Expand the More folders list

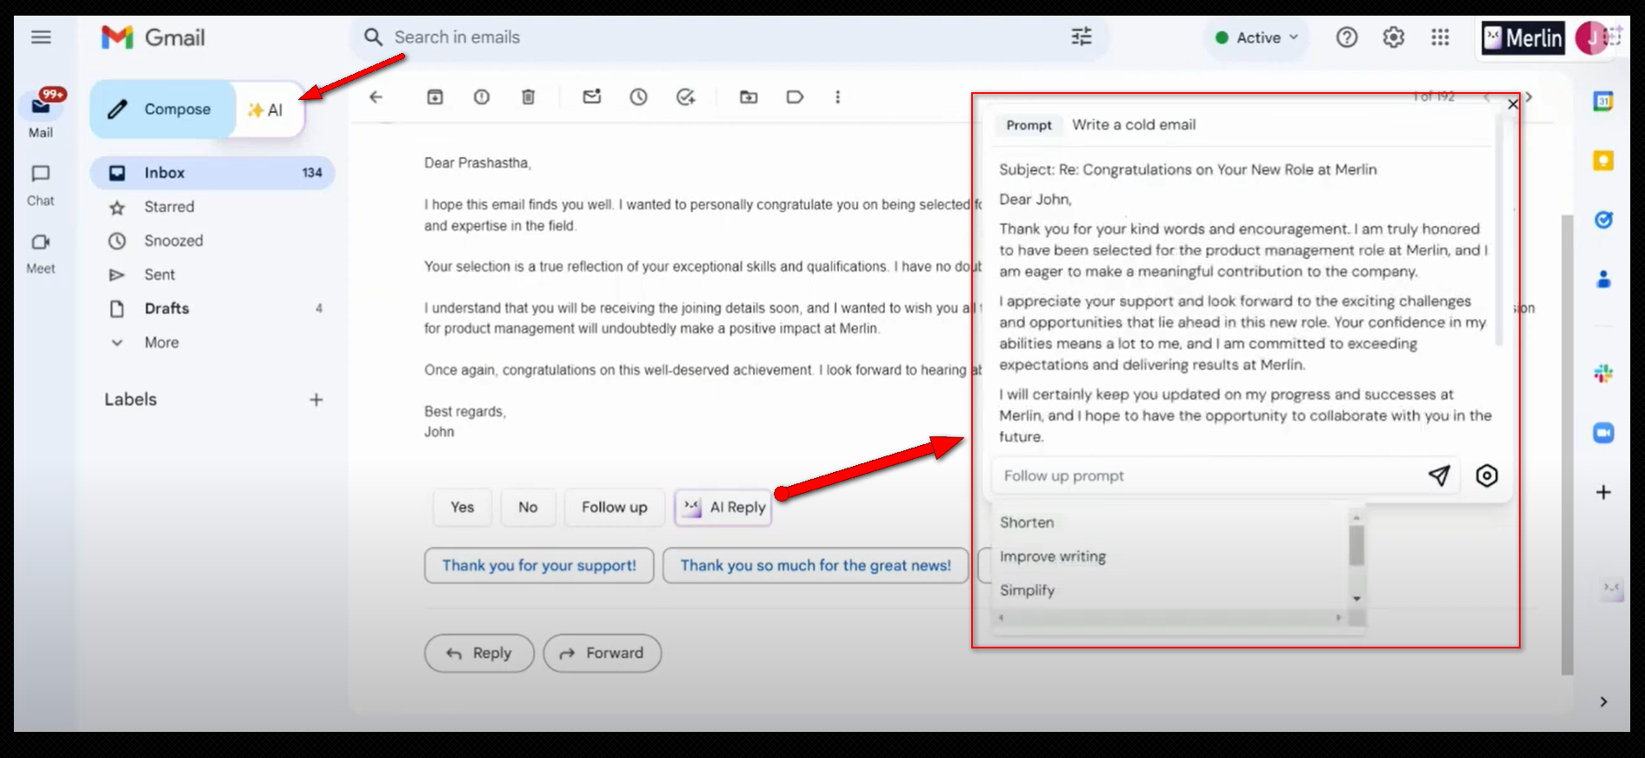coord(162,342)
